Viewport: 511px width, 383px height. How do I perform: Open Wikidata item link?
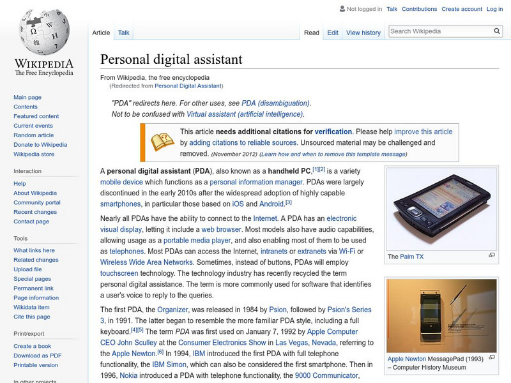(31, 307)
